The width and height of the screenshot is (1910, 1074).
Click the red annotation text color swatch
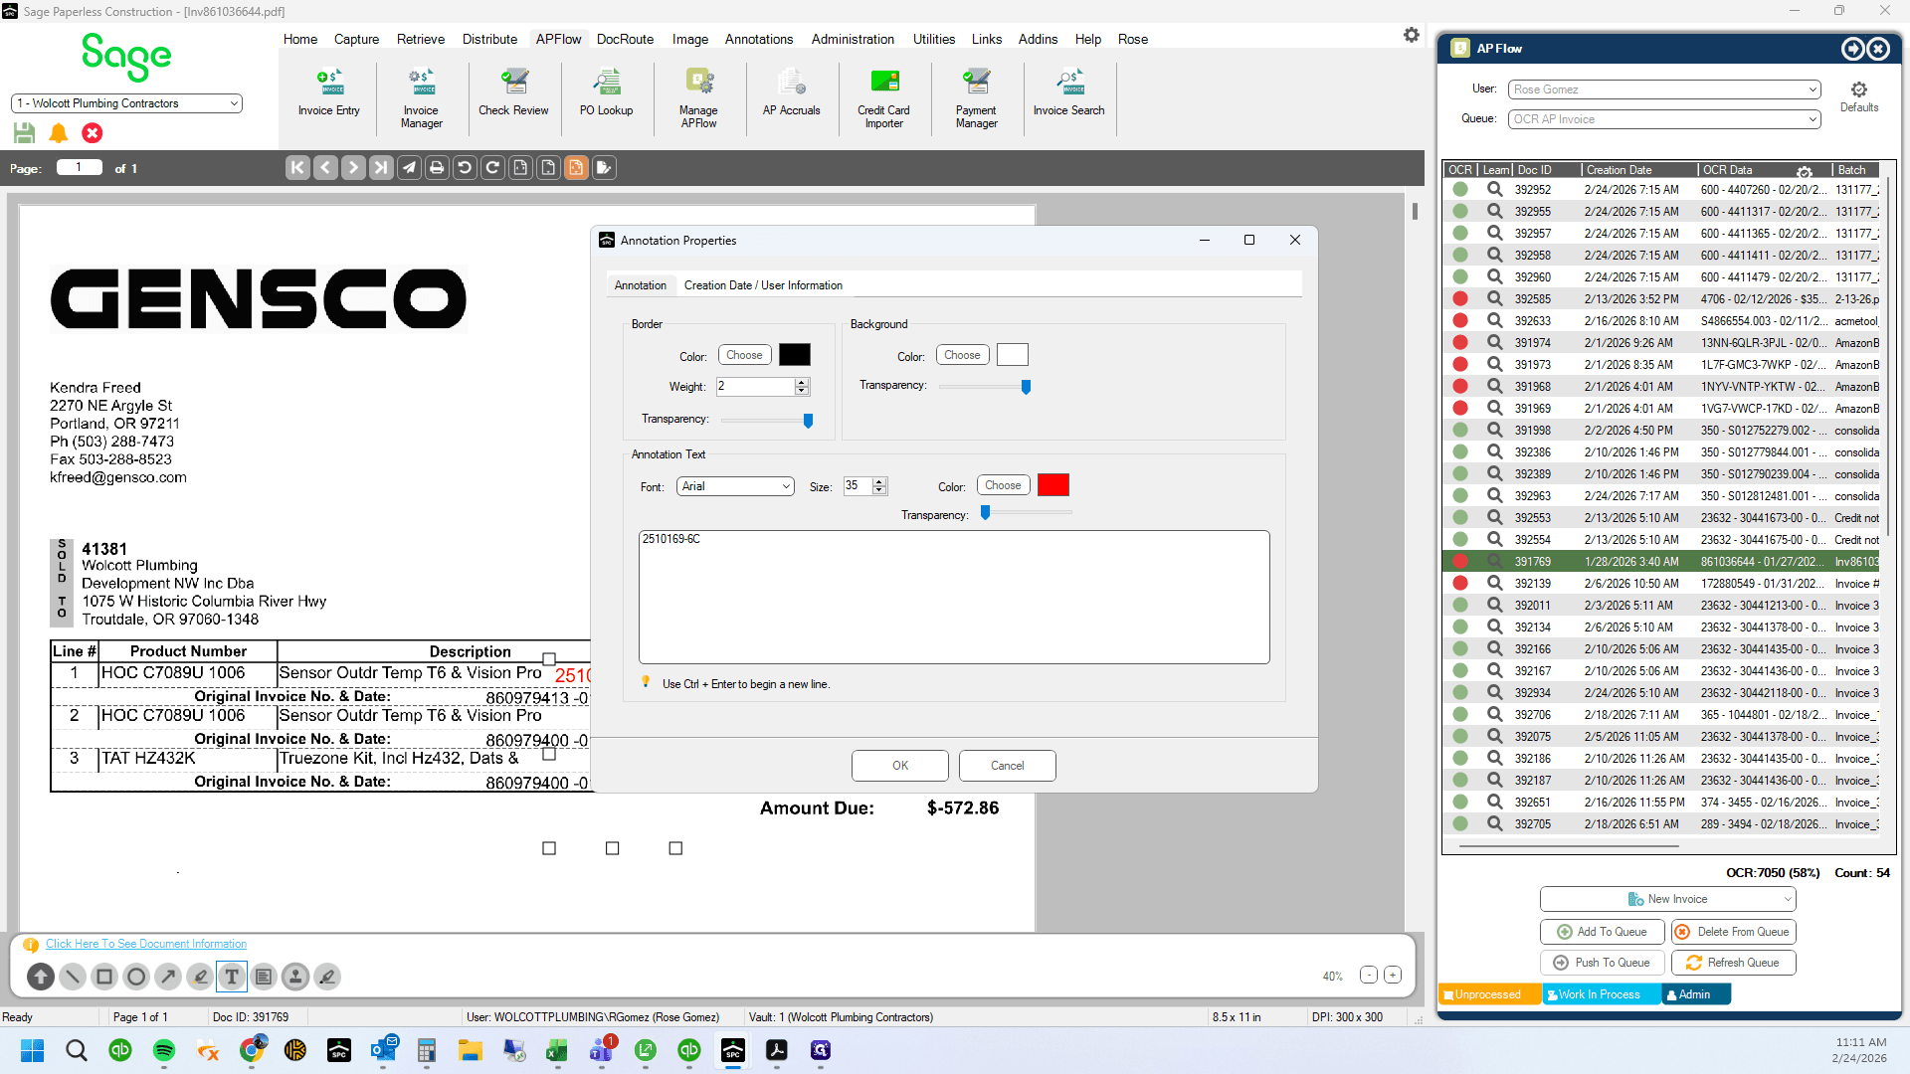[x=1053, y=485]
